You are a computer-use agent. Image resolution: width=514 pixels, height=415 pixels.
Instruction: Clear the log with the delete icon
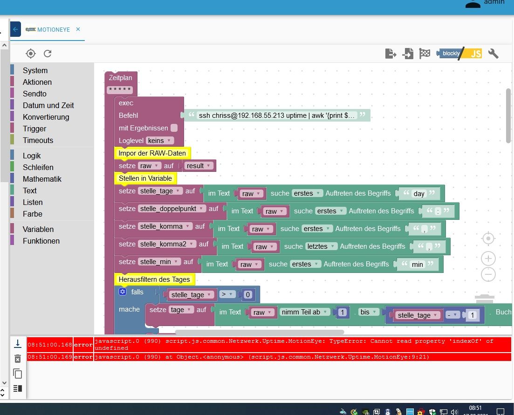(18, 359)
